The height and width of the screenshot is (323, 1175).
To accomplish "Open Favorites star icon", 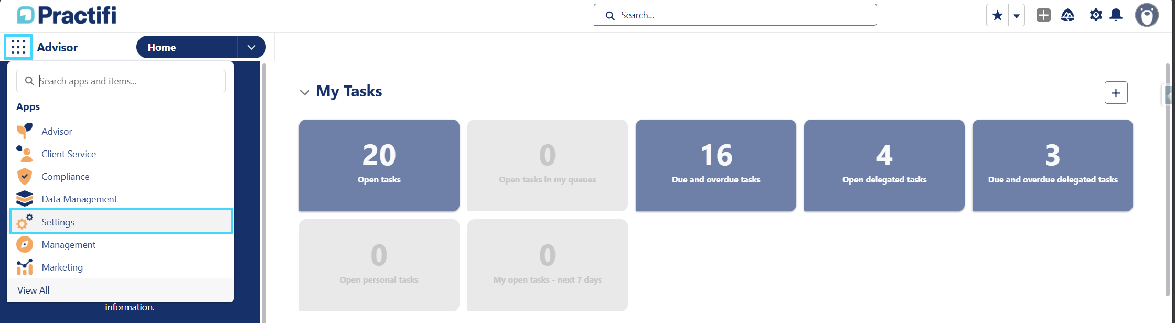I will pyautogui.click(x=997, y=15).
